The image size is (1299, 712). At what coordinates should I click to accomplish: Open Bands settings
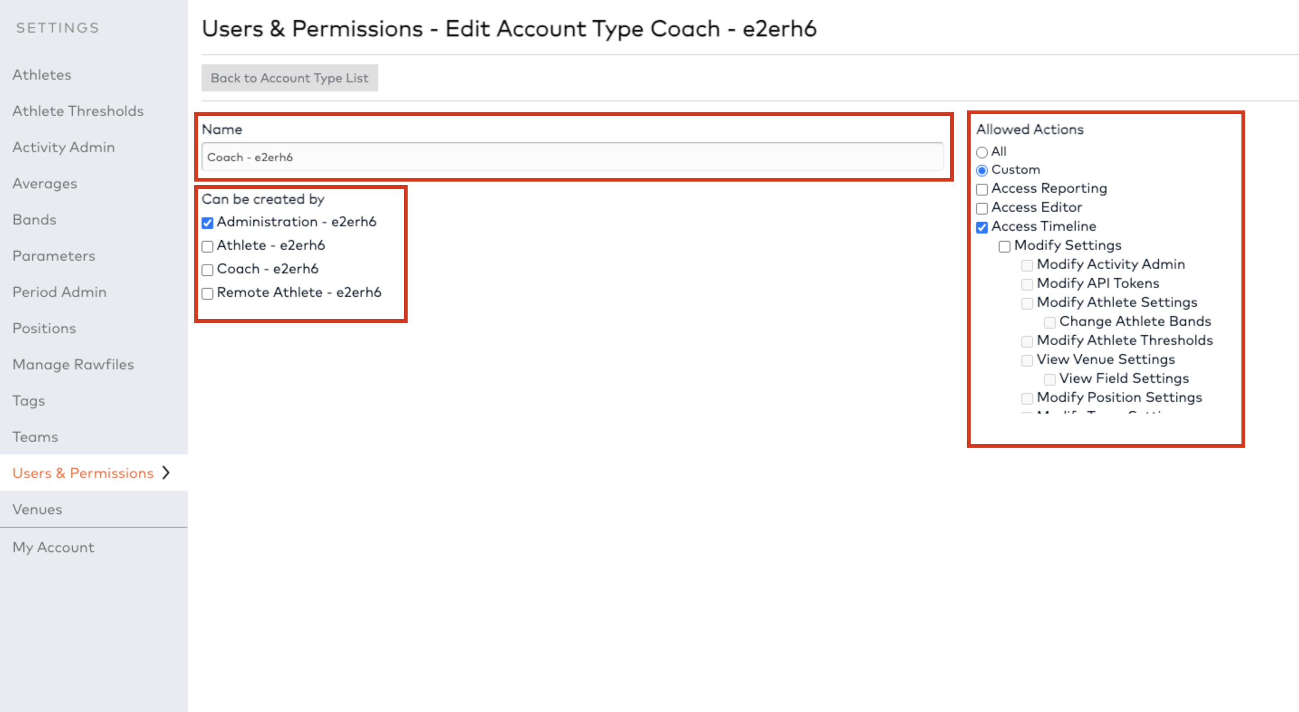click(34, 220)
